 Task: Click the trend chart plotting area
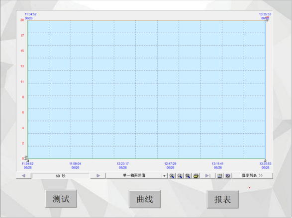146,89
